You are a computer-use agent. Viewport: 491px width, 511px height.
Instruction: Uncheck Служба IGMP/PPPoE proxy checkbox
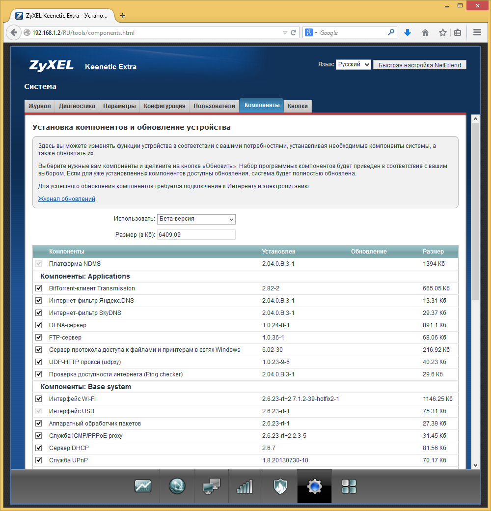39,435
